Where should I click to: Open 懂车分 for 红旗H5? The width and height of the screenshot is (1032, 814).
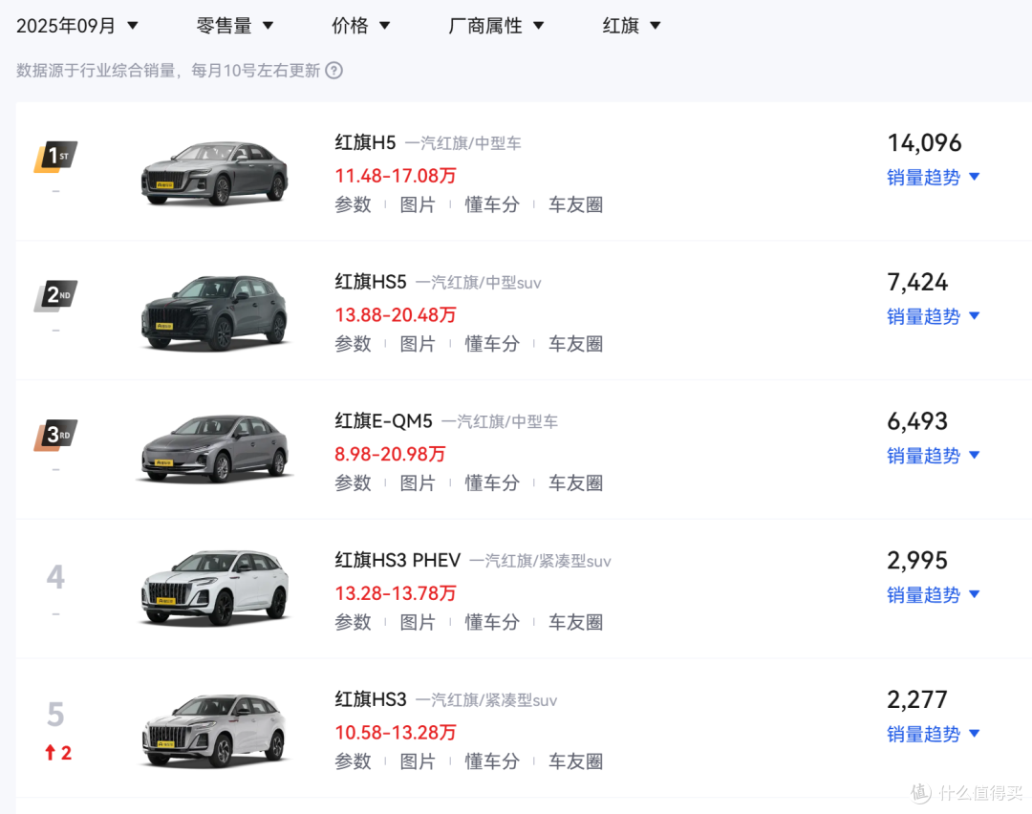tap(492, 204)
